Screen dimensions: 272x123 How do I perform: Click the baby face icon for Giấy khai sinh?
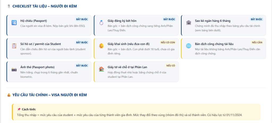coord(101,46)
